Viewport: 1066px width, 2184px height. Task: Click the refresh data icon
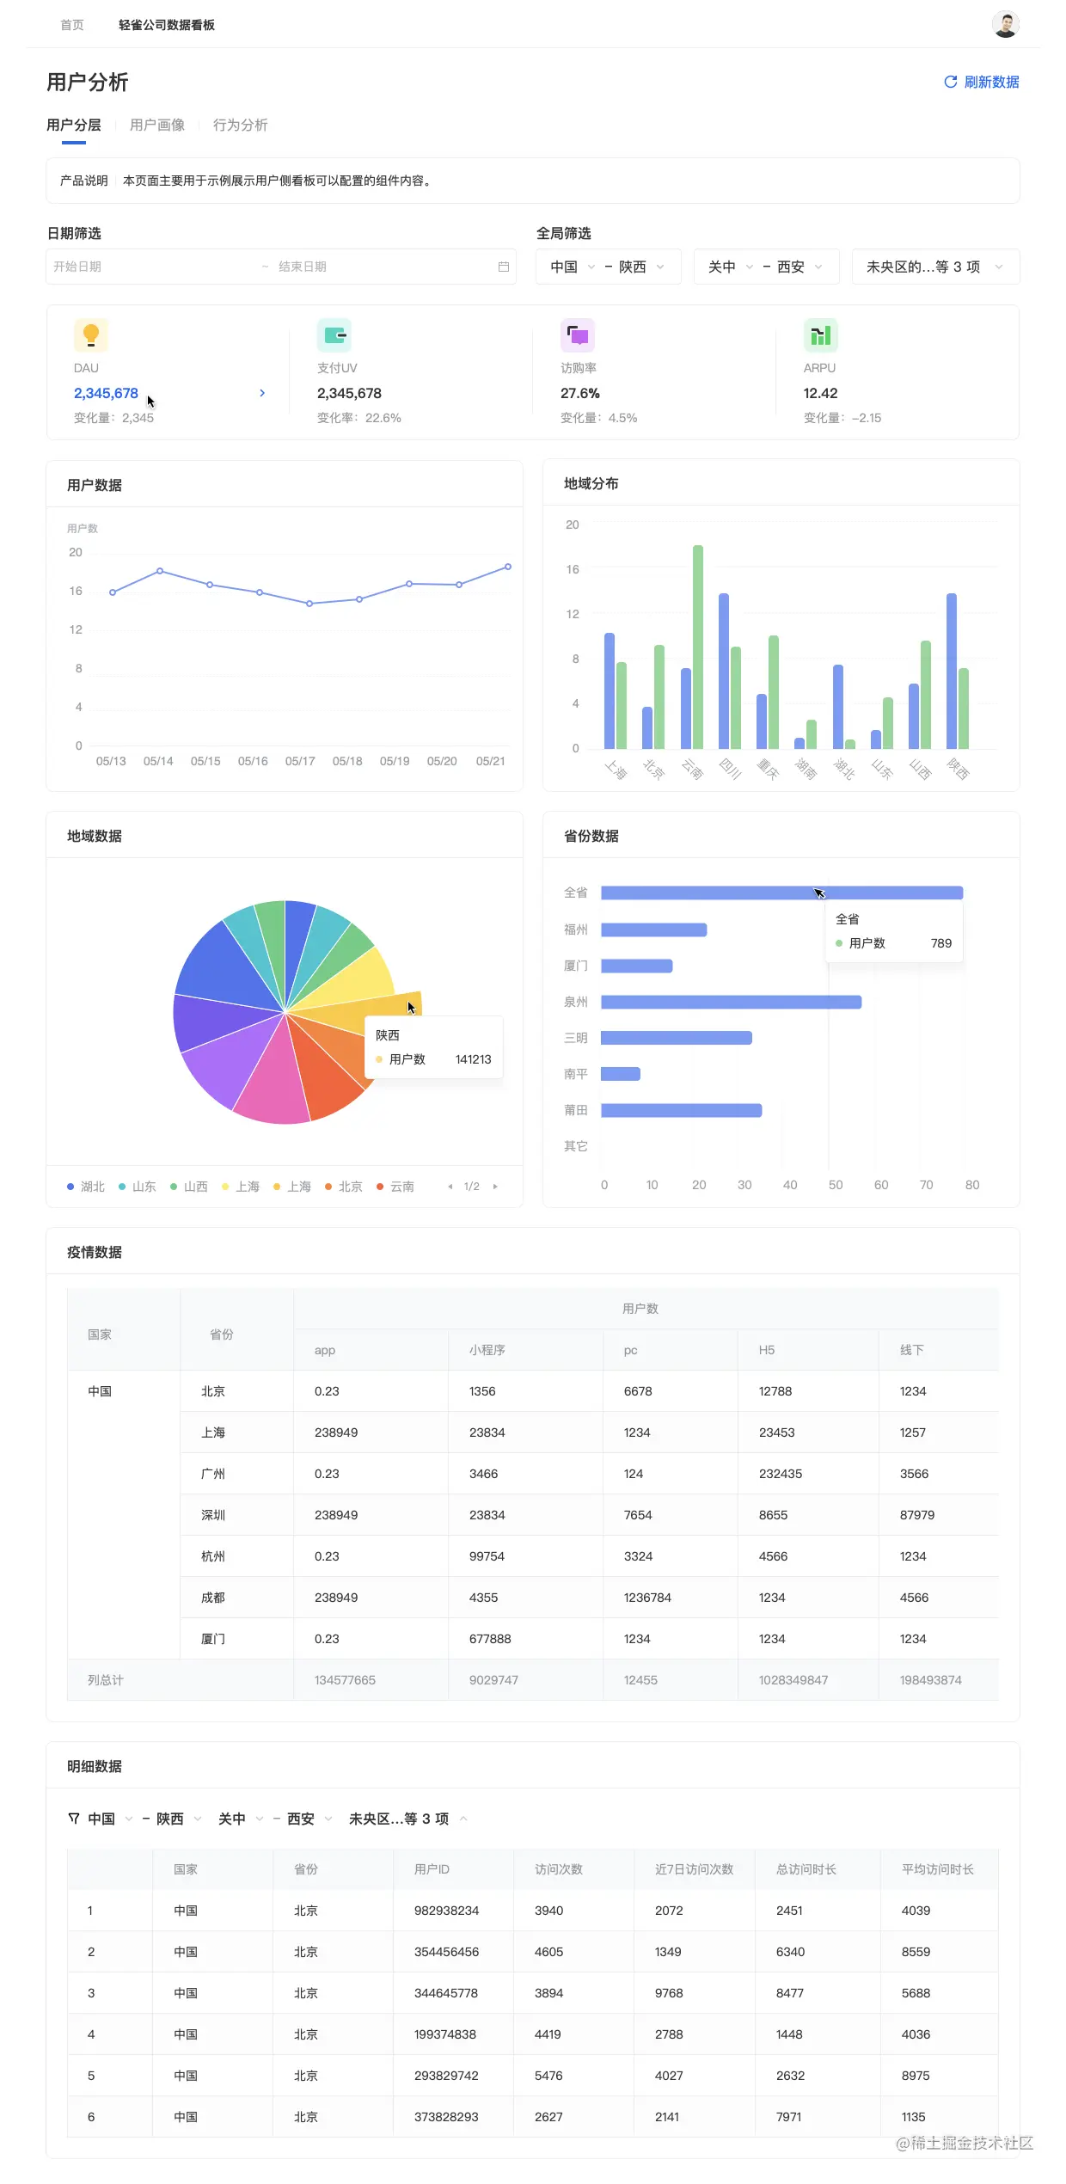pos(950,82)
